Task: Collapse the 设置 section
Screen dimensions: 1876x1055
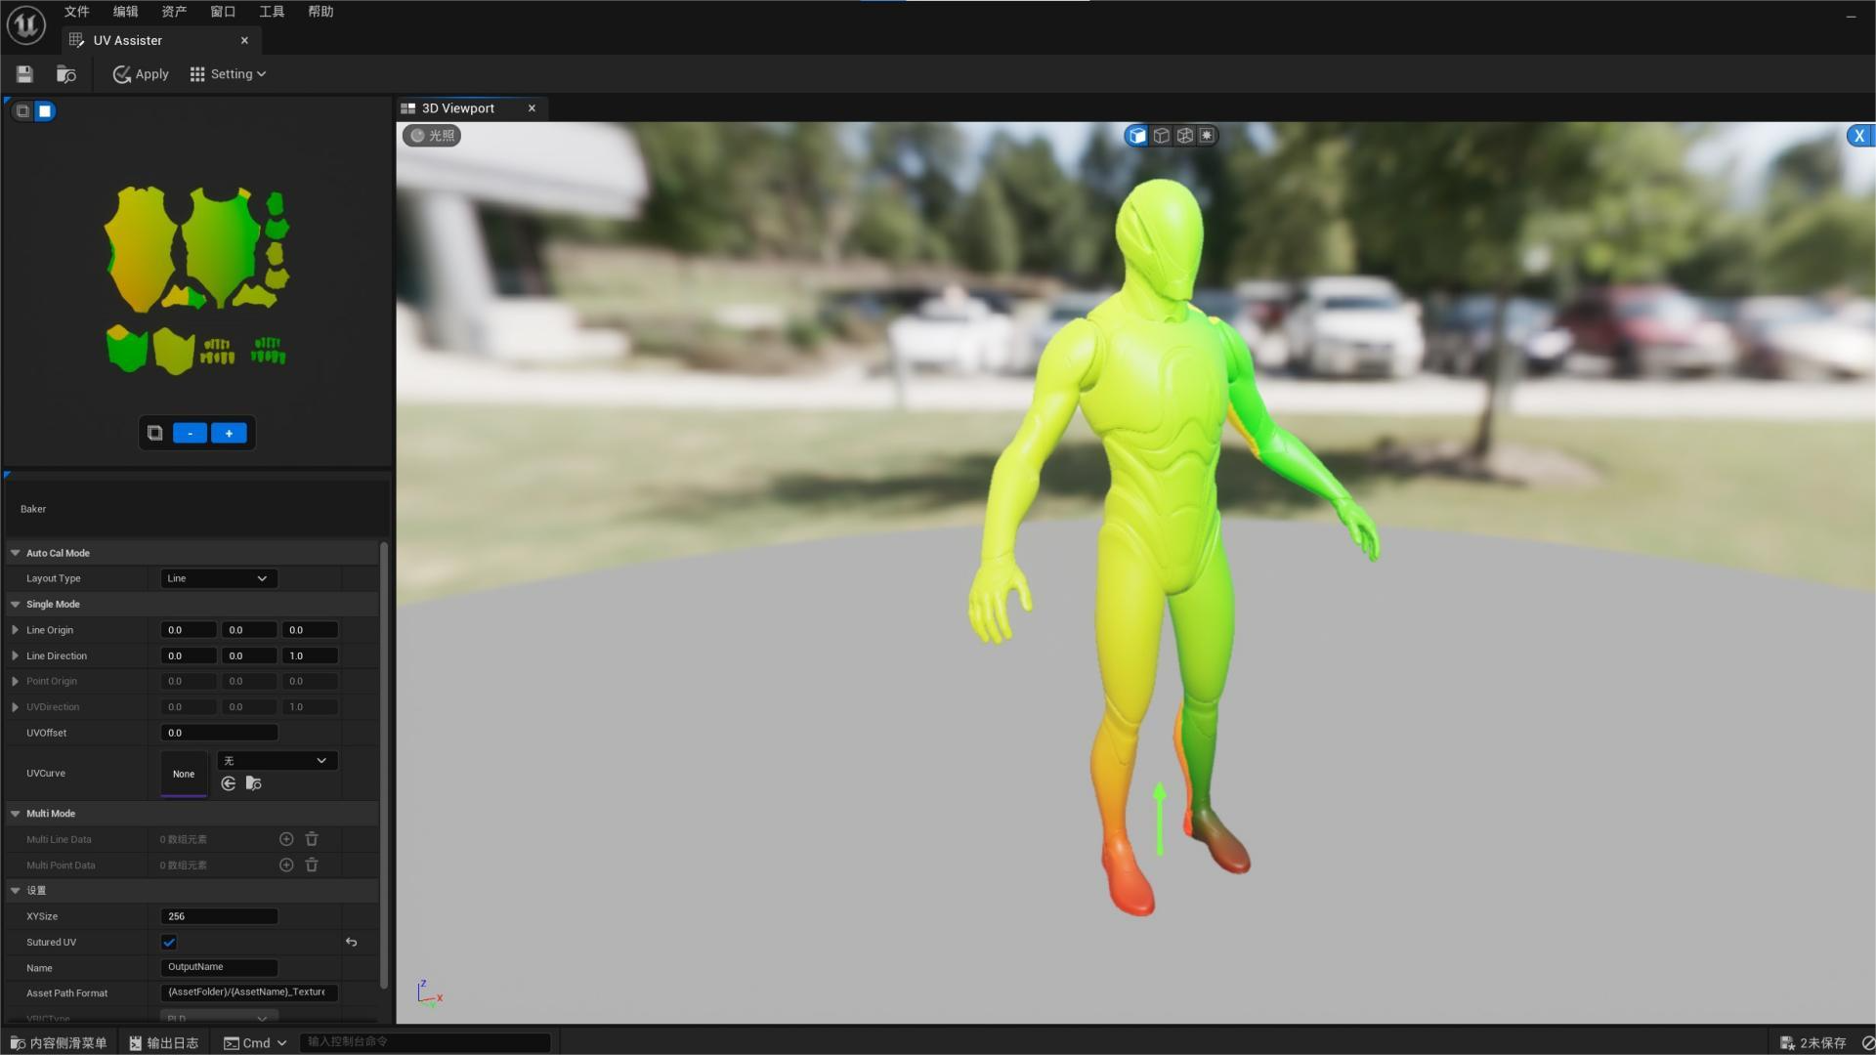Action: coord(16,891)
